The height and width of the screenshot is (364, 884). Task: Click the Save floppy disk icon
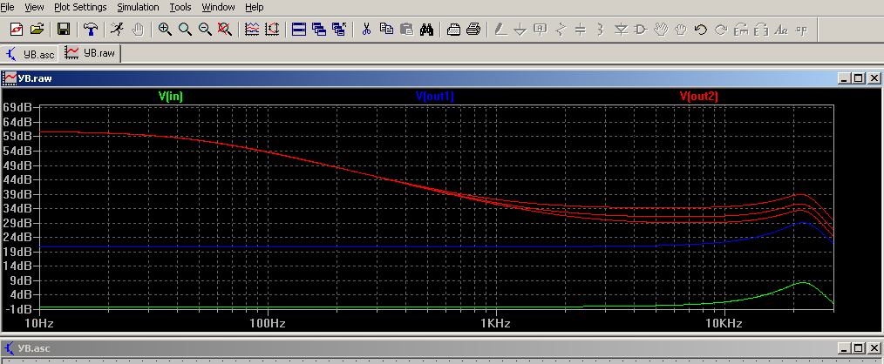(64, 30)
